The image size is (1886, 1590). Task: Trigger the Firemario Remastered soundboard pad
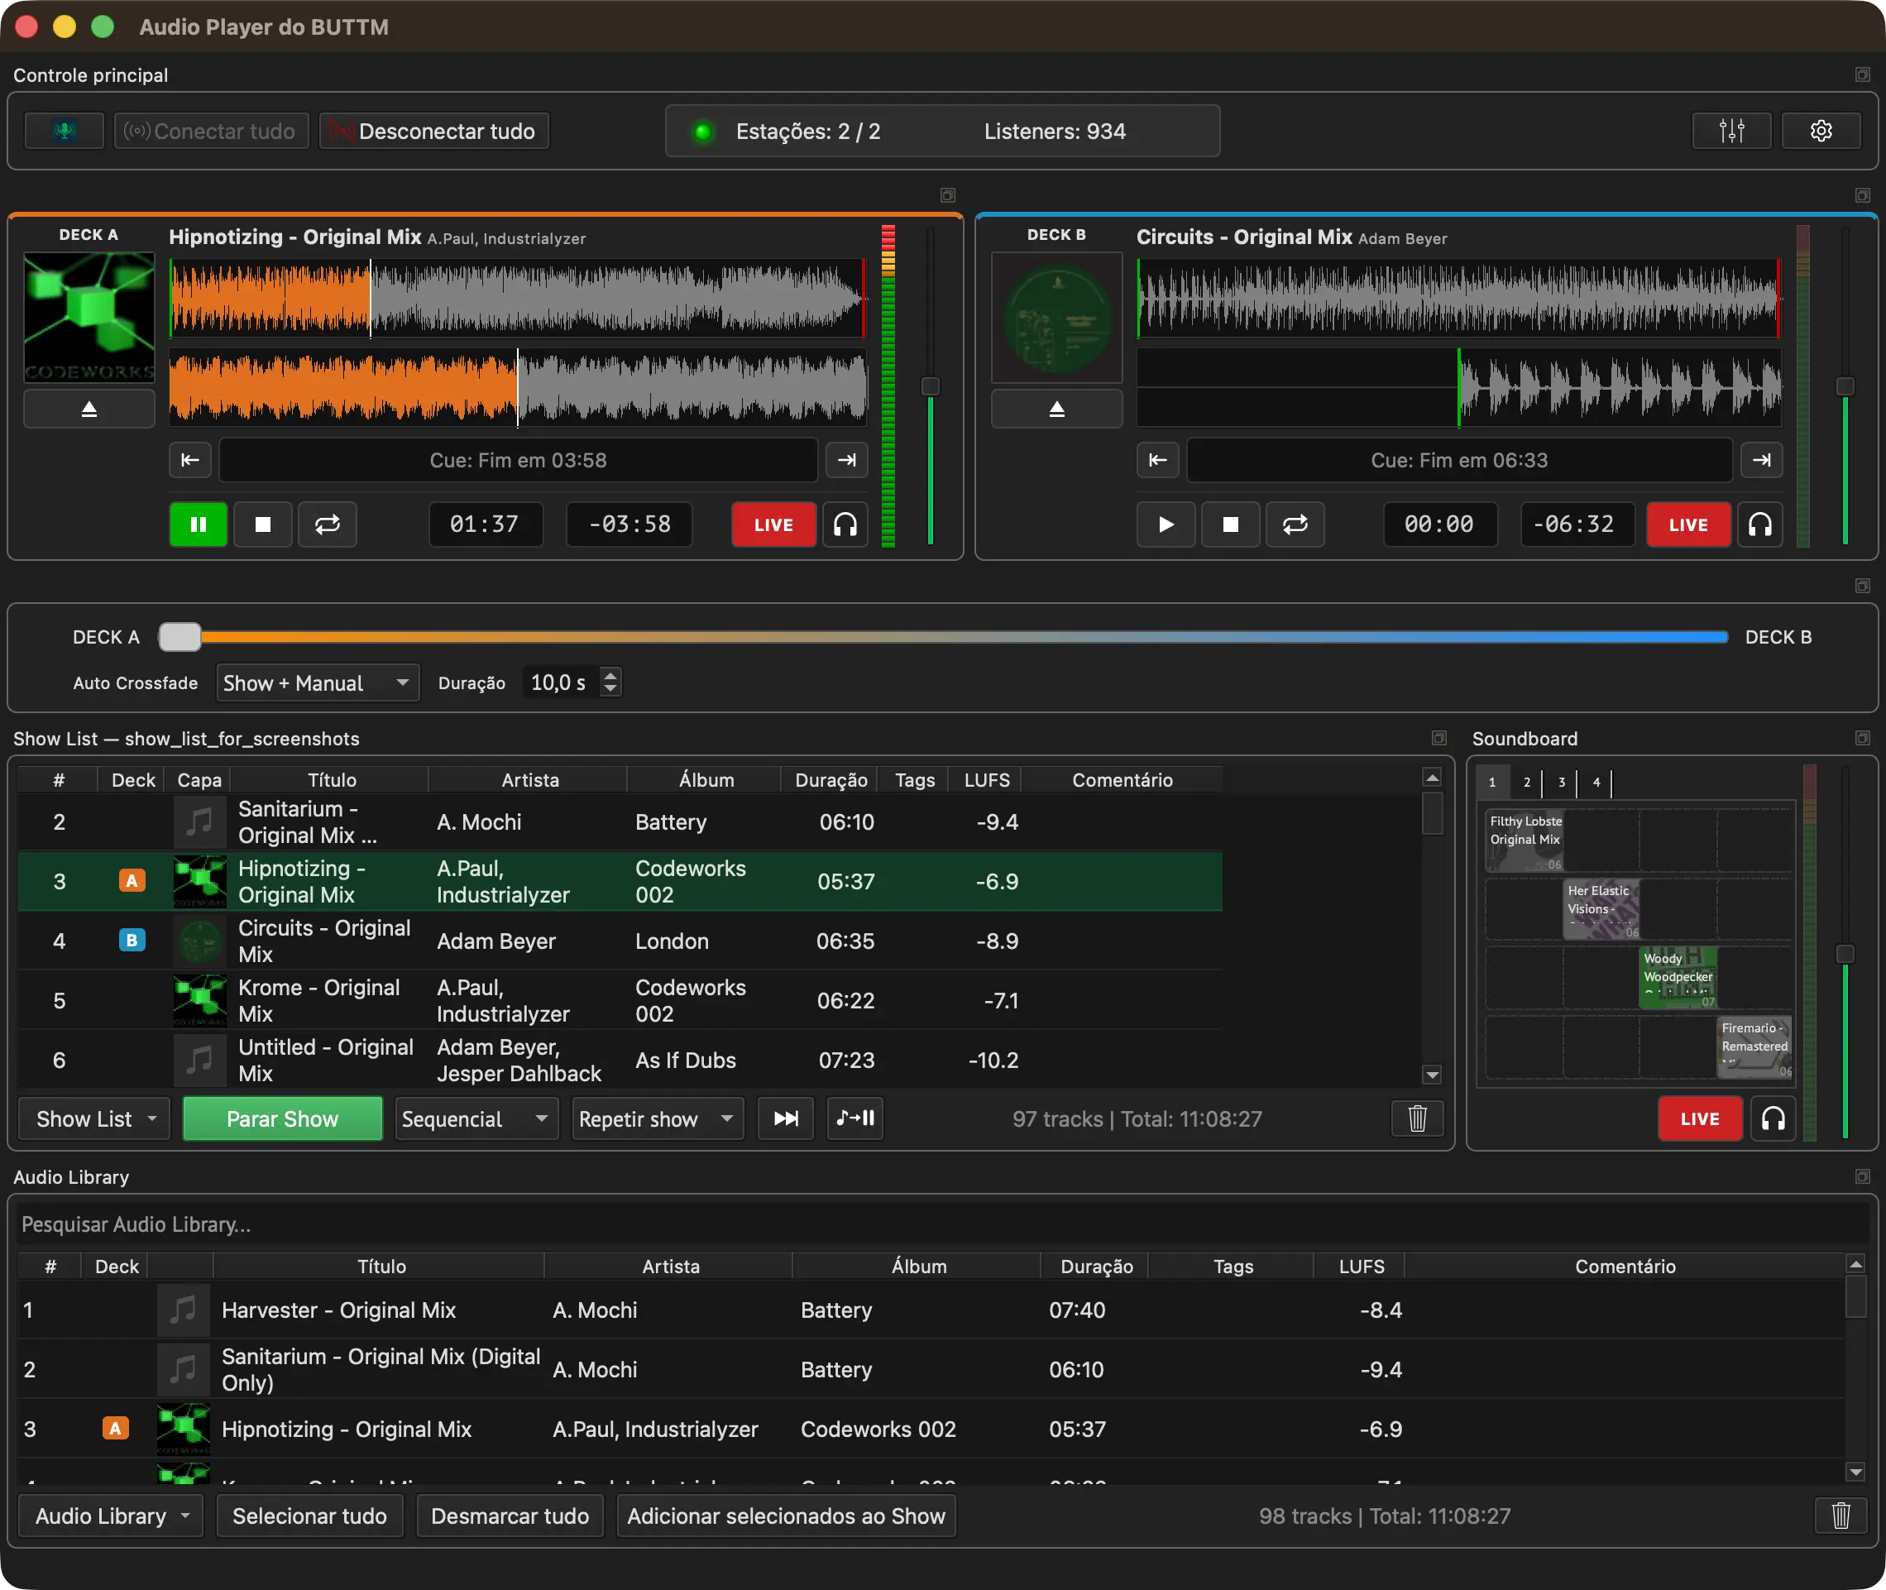pyautogui.click(x=1754, y=1046)
